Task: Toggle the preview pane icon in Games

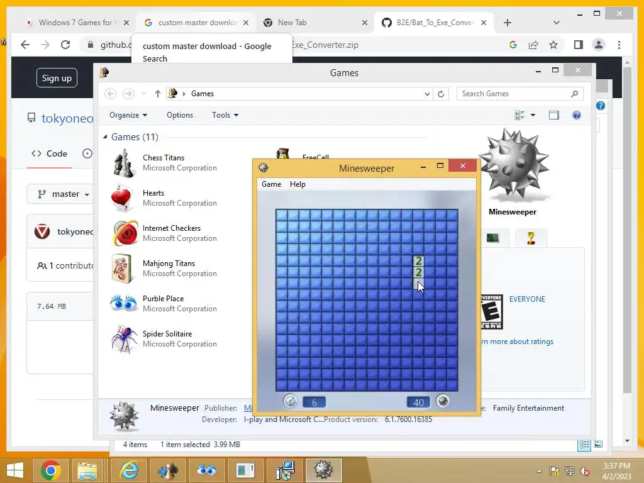Action: pos(554,115)
